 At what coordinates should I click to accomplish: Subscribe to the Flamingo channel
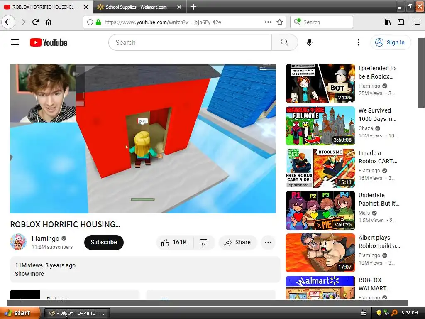click(104, 242)
